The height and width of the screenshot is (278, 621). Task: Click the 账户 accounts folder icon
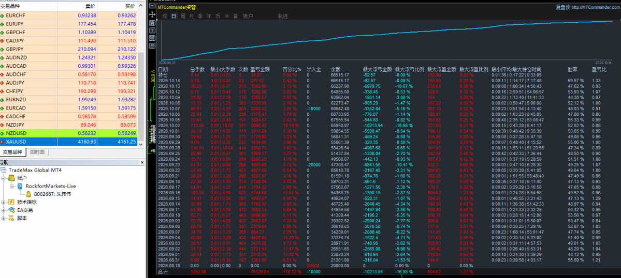pos(11,178)
